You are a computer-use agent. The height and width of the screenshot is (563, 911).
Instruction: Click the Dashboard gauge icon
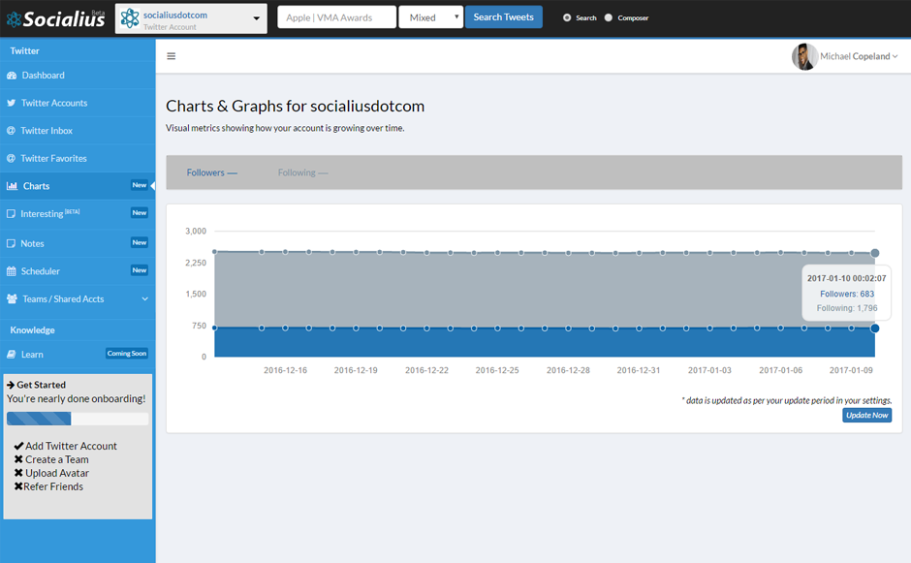(12, 76)
